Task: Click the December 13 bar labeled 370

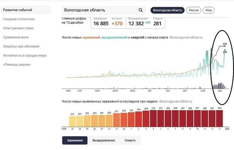Action: (x=219, y=118)
